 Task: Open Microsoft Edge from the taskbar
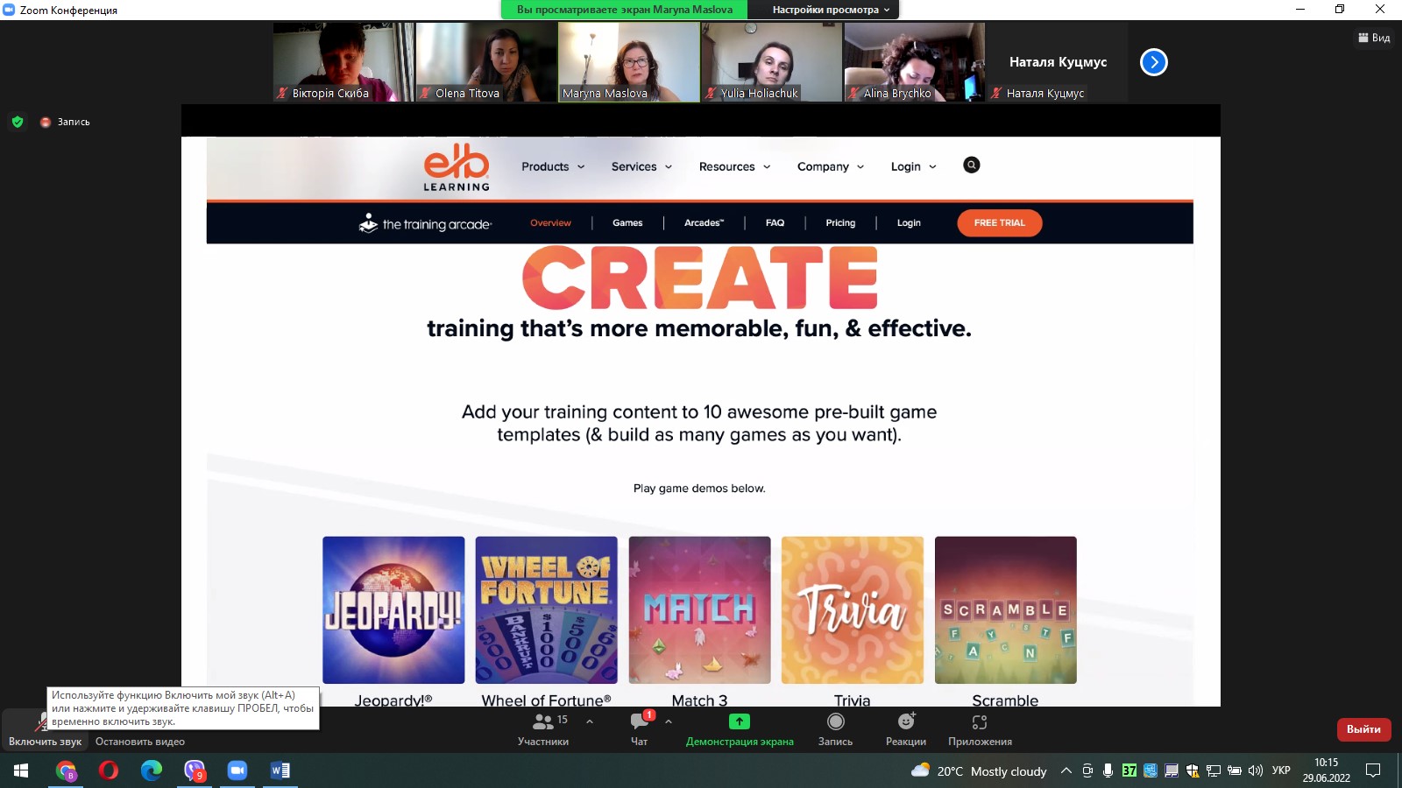tap(152, 770)
